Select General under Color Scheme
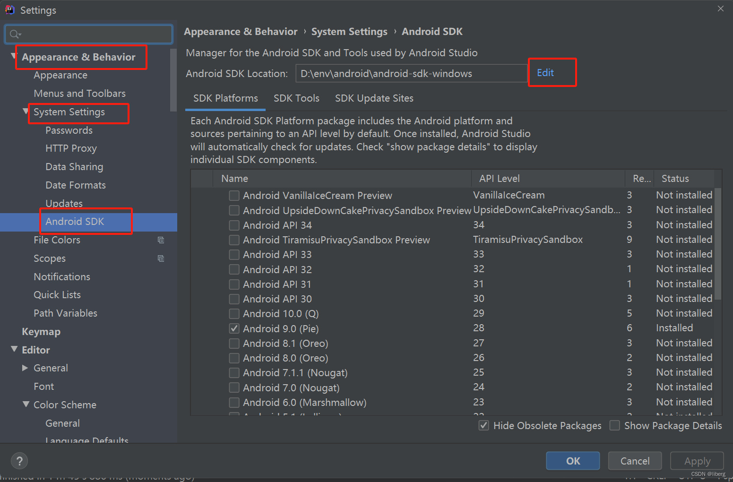Screen dimensions: 733x482 62,423
